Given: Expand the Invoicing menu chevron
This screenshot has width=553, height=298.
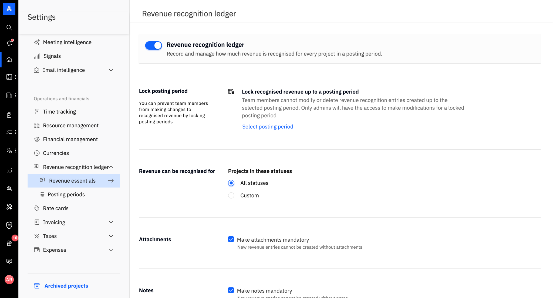Looking at the screenshot, I should tap(111, 222).
